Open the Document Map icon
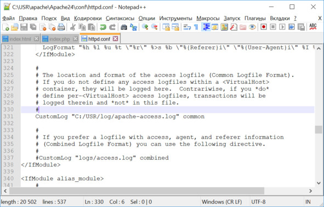This screenshot has height=207, width=324. click(x=224, y=27)
